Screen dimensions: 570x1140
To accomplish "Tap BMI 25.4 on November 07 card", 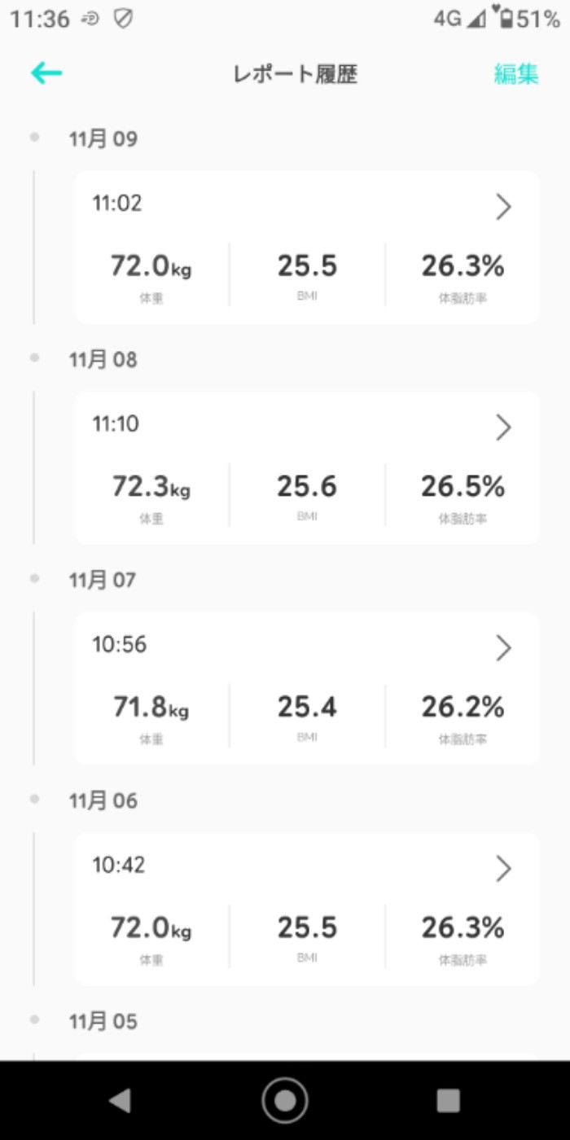I will pyautogui.click(x=307, y=708).
